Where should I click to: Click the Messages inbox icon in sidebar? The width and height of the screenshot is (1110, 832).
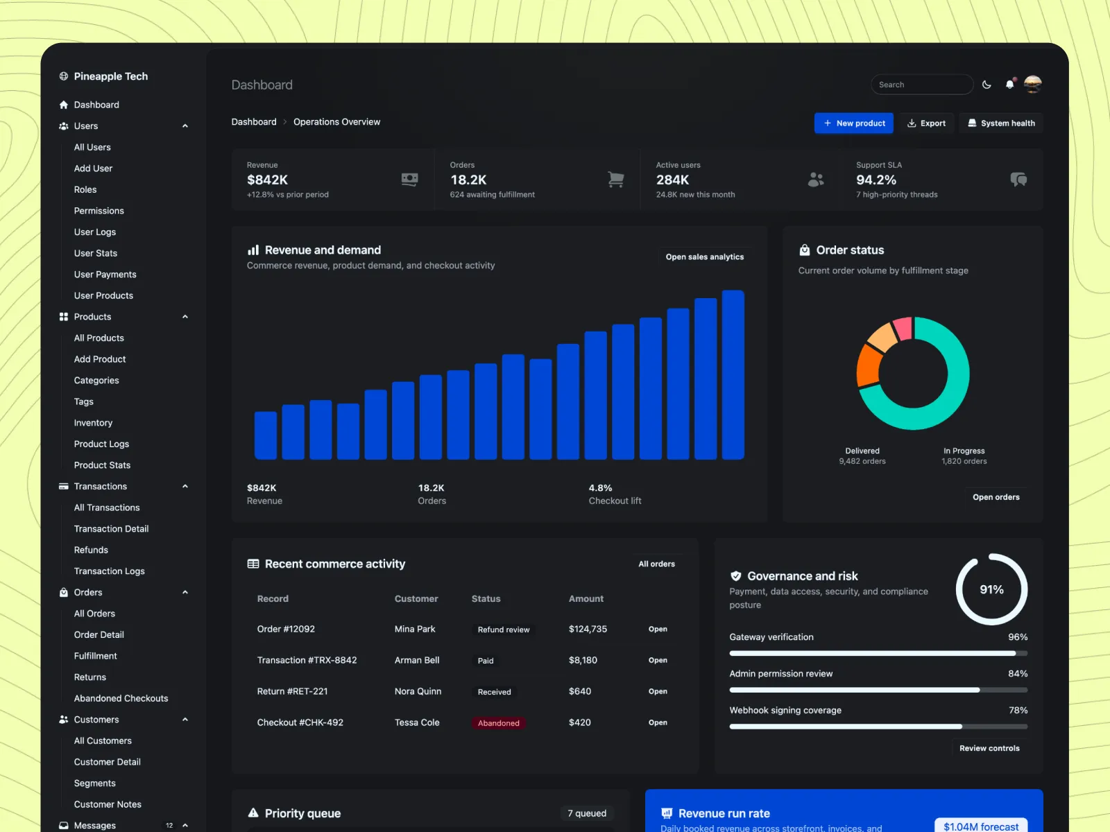[x=64, y=826]
